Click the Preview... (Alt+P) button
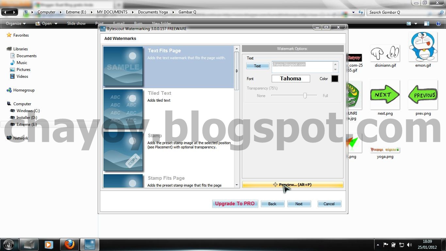The height and width of the screenshot is (251, 446). point(293,185)
